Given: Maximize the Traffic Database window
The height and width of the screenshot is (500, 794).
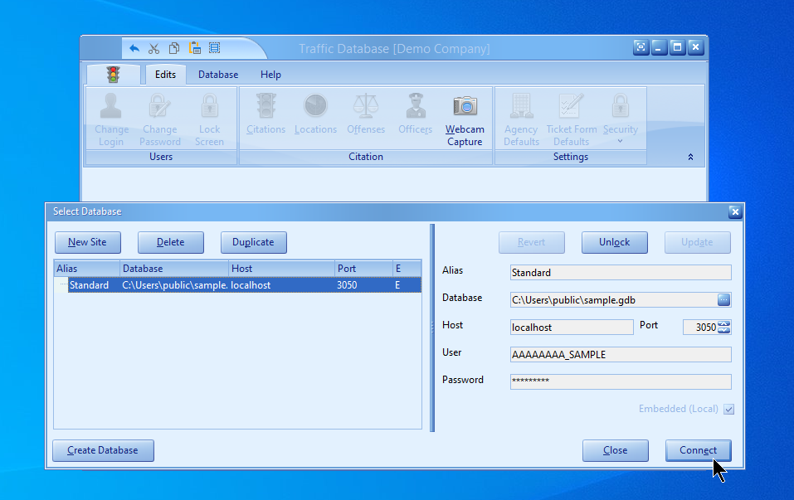Looking at the screenshot, I should 678,47.
